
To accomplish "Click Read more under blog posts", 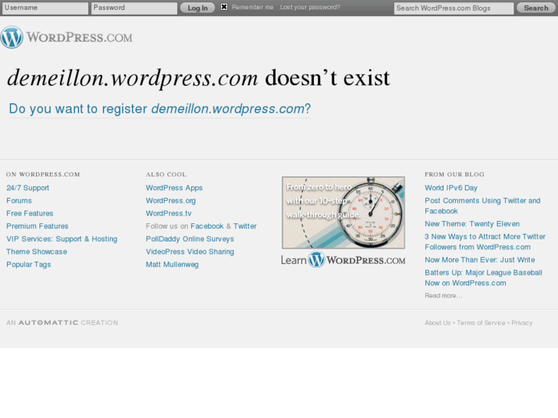I will coord(444,295).
